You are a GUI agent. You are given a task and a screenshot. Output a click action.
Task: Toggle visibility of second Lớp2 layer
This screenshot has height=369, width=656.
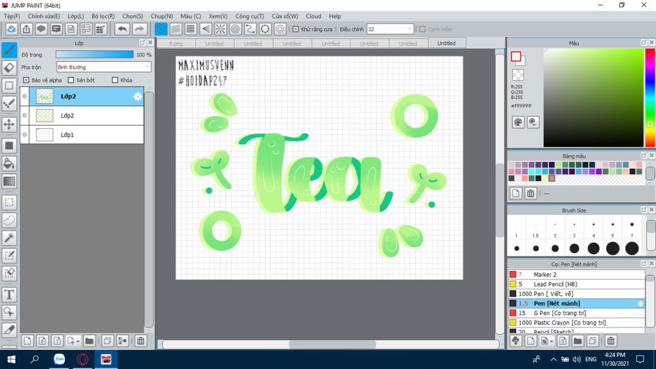[x=25, y=115]
